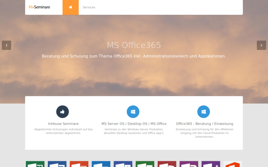Screen dimensions: 268x167
Task: Click Windows logo icon above Office365 - Beratung
Action: pyautogui.click(x=204, y=112)
